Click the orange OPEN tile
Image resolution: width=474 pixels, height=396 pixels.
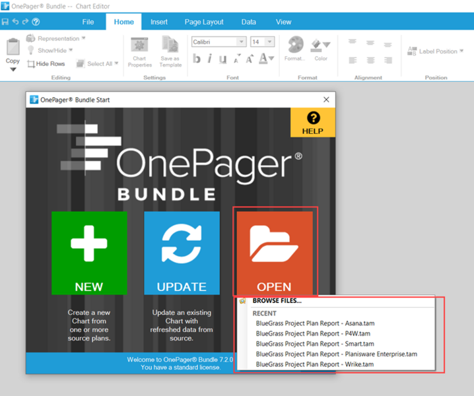tap(275, 253)
